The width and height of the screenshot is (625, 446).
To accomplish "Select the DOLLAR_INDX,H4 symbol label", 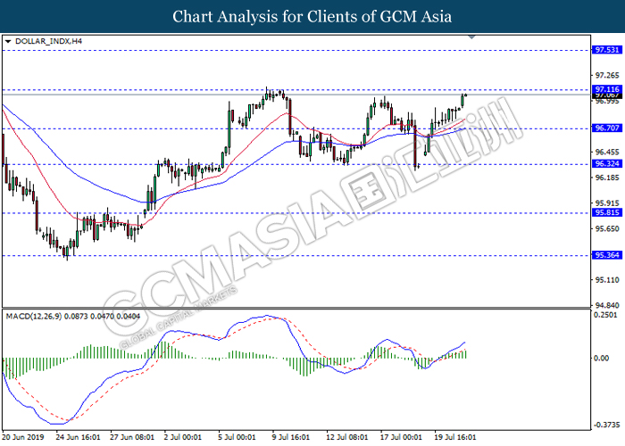I will 48,41.
